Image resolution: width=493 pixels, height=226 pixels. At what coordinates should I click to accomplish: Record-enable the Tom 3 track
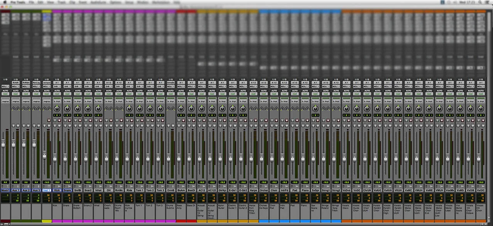tap(163, 120)
